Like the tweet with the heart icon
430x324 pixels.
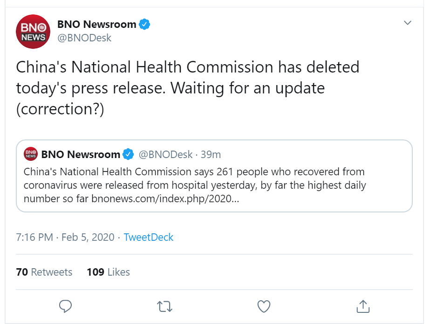[x=264, y=306]
